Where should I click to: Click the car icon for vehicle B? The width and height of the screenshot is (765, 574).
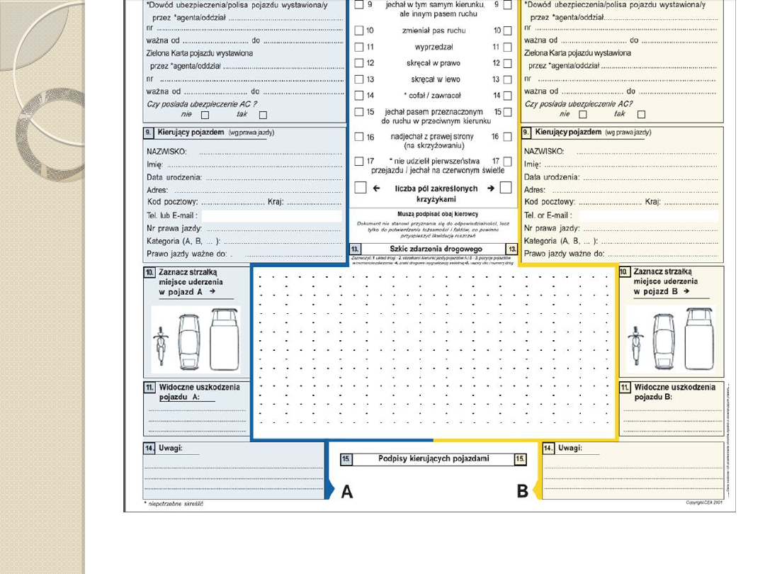pyautogui.click(x=664, y=341)
